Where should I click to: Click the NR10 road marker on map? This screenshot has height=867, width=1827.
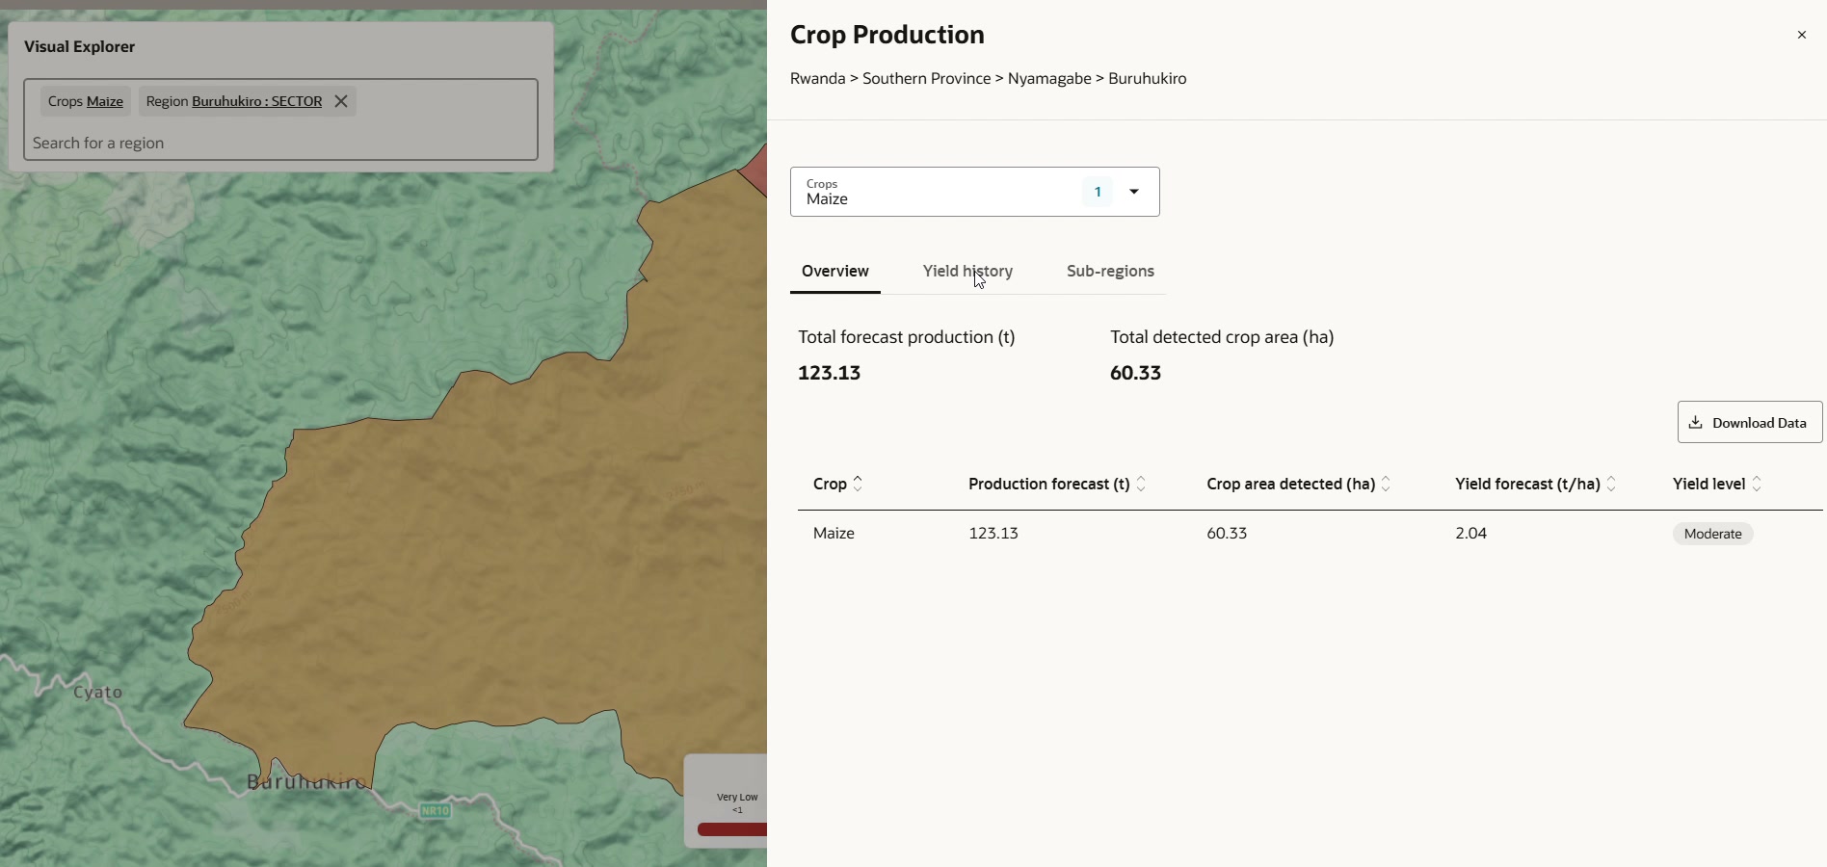click(x=436, y=811)
